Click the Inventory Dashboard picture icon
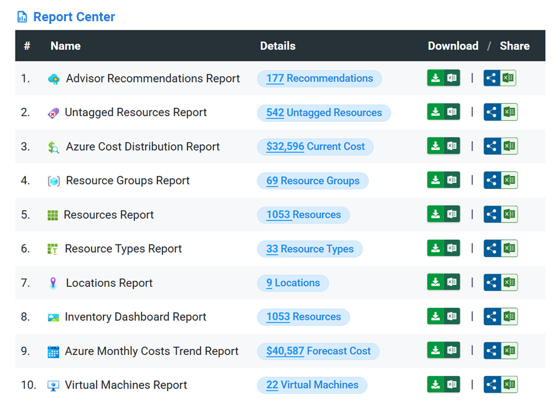The width and height of the screenshot is (557, 418). [53, 317]
